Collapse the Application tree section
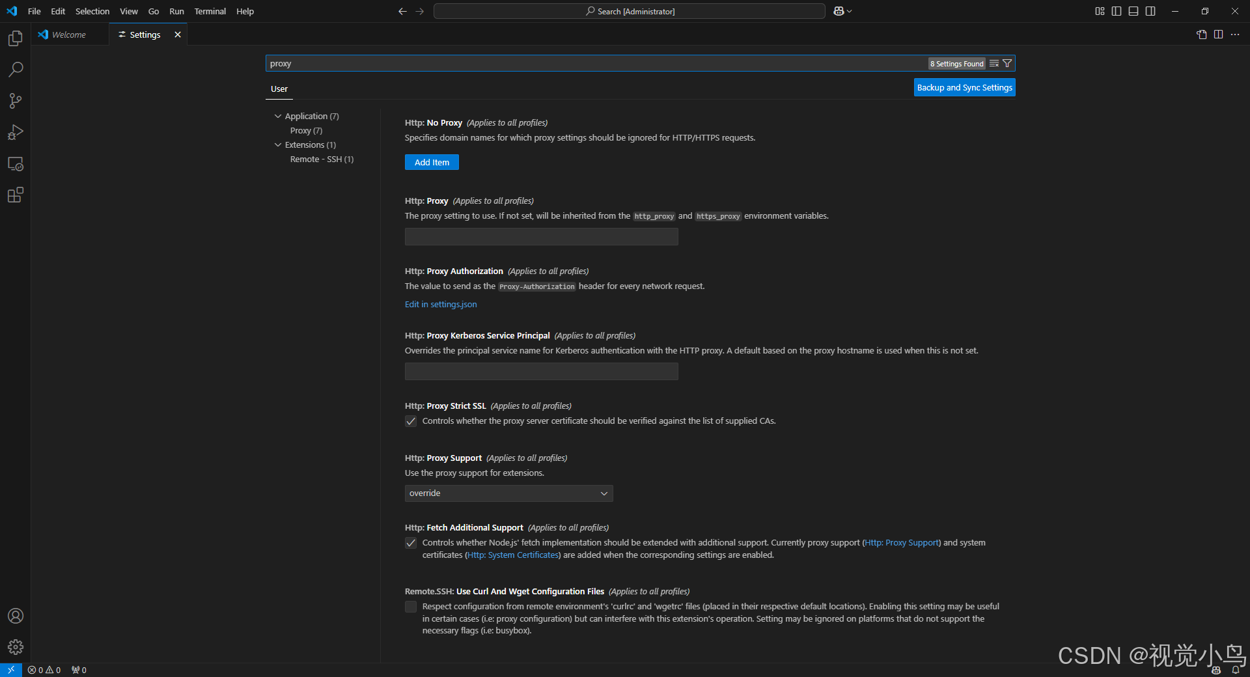The width and height of the screenshot is (1250, 677). point(278,117)
